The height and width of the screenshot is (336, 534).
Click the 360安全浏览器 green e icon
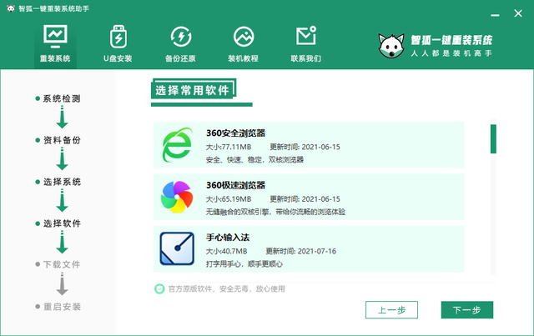(x=177, y=145)
